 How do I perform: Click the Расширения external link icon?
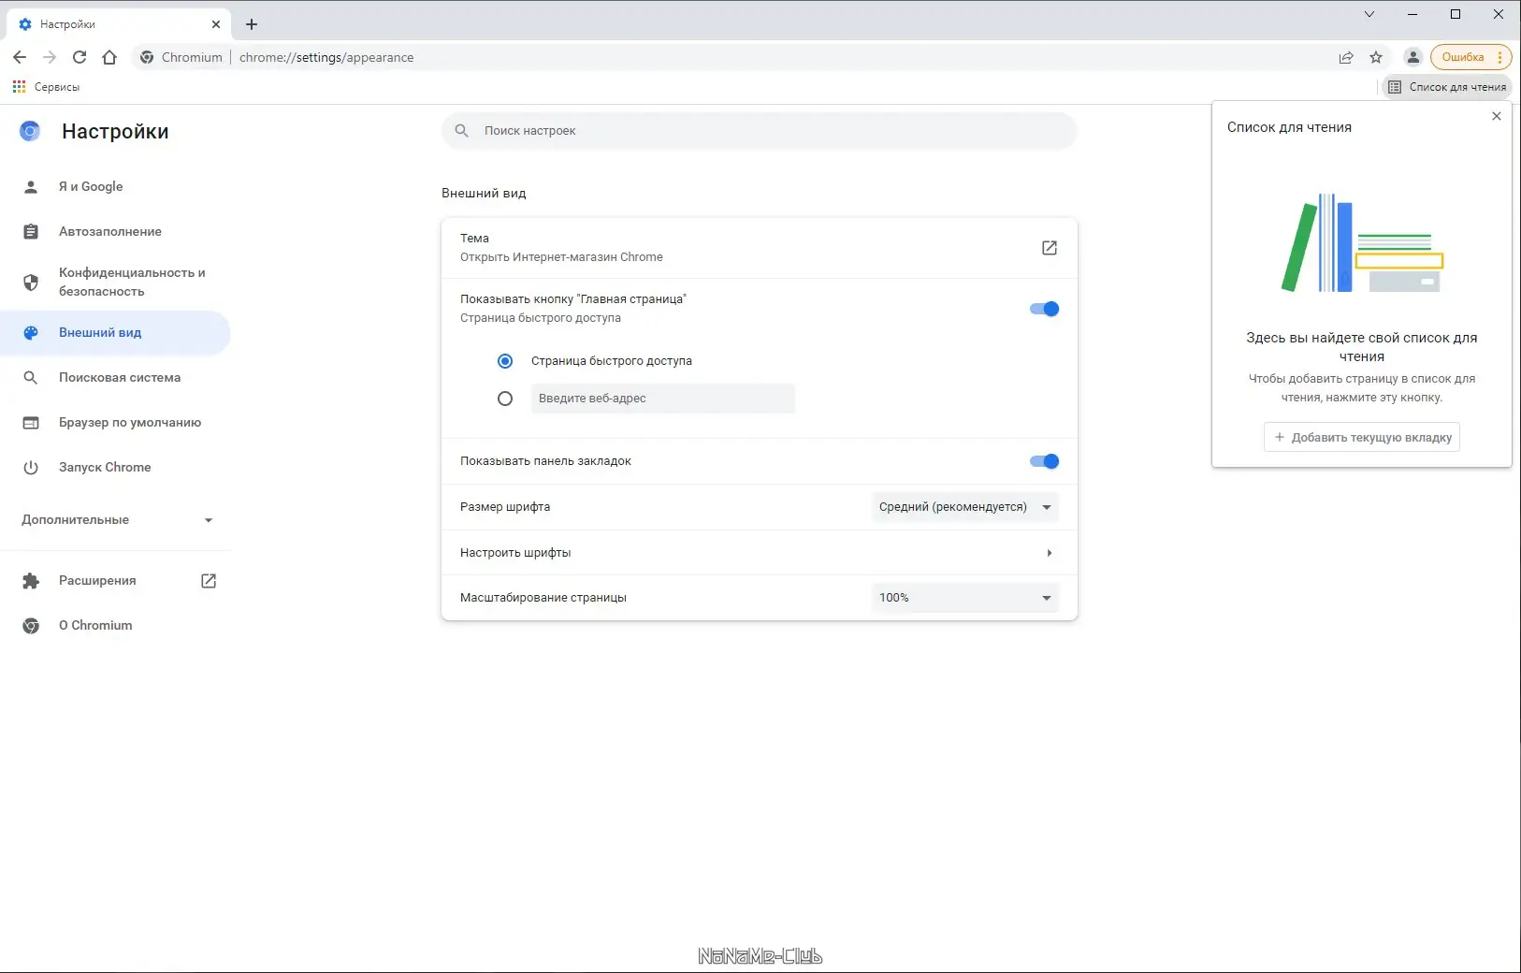209,581
